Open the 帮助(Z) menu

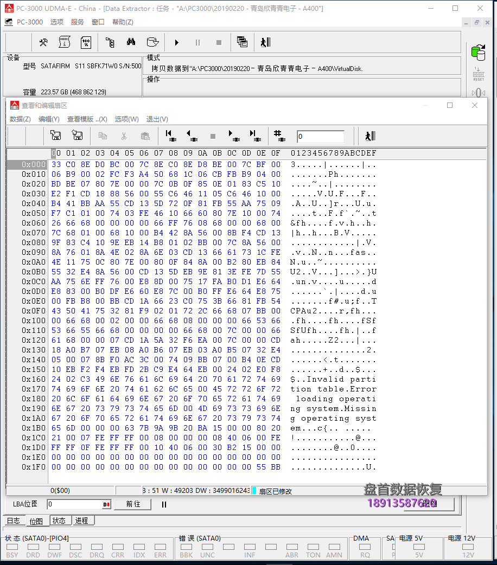pos(123,22)
